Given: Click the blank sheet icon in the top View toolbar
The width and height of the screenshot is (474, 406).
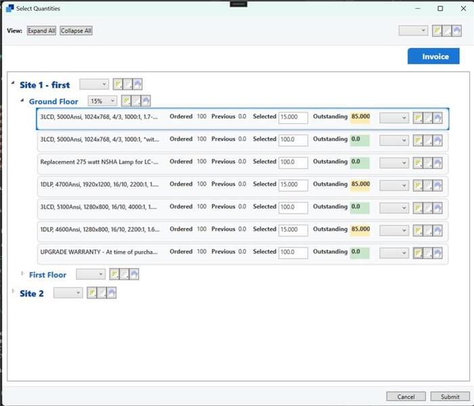Looking at the screenshot, I should click(x=447, y=30).
